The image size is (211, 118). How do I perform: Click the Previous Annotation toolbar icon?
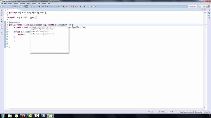click(x=82, y=7)
